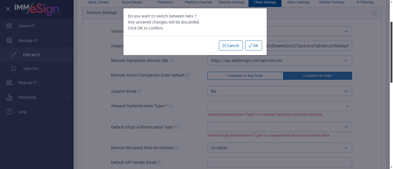Click the Default API Sender Email field

click(x=279, y=162)
